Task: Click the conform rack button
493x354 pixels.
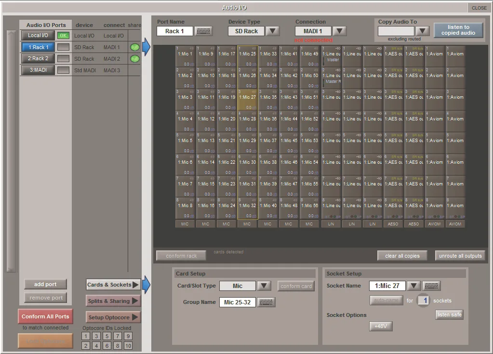Action: click(181, 256)
